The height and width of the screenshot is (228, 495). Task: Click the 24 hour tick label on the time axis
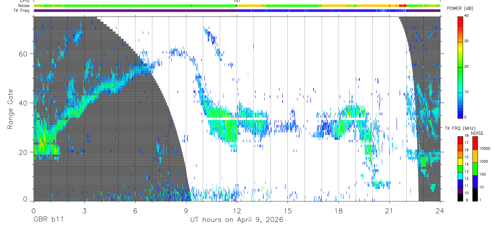pos(440,210)
